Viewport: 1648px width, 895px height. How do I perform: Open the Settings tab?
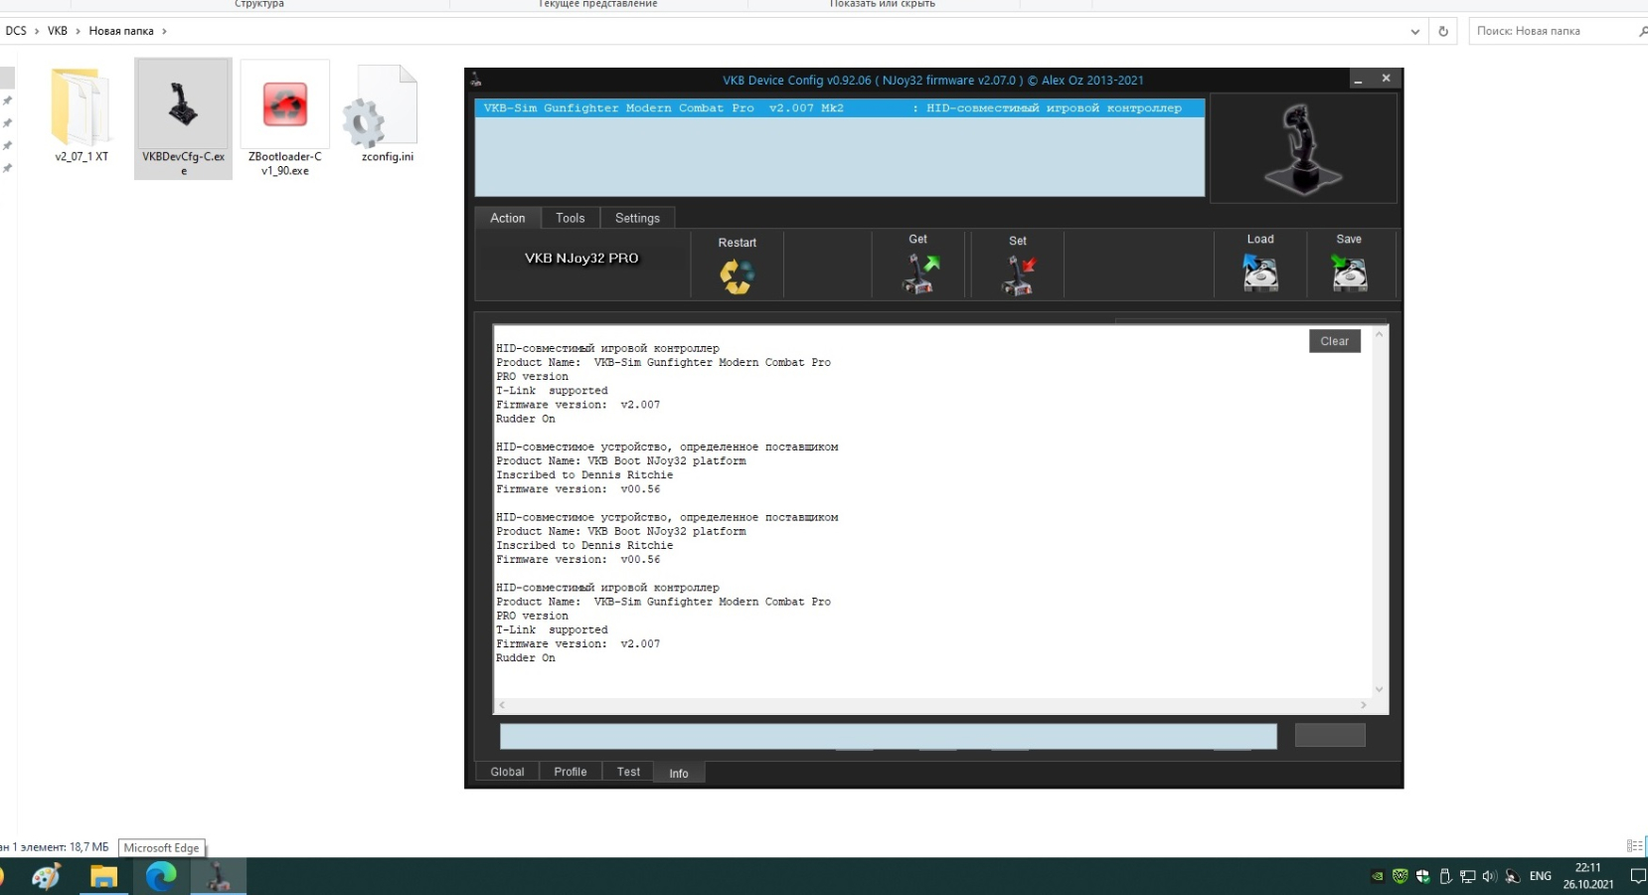(637, 218)
